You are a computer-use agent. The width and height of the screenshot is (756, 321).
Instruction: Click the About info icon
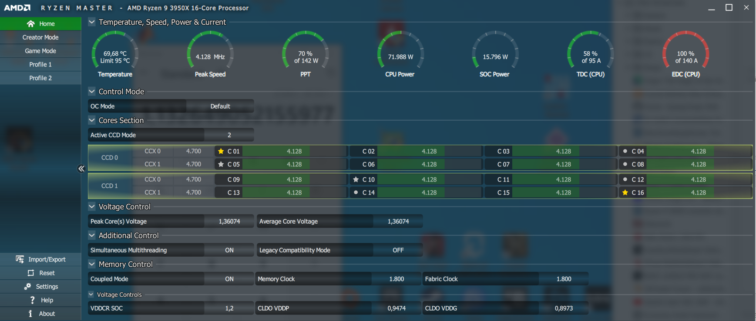(30, 314)
